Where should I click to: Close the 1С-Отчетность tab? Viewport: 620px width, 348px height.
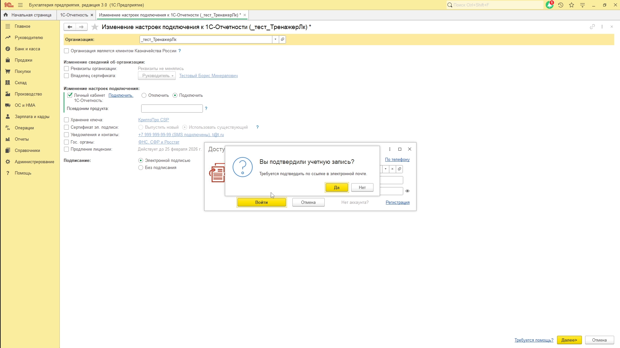(92, 15)
